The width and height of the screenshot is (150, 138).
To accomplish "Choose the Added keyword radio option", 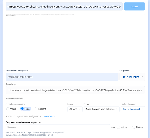I will tap(119, 127).
